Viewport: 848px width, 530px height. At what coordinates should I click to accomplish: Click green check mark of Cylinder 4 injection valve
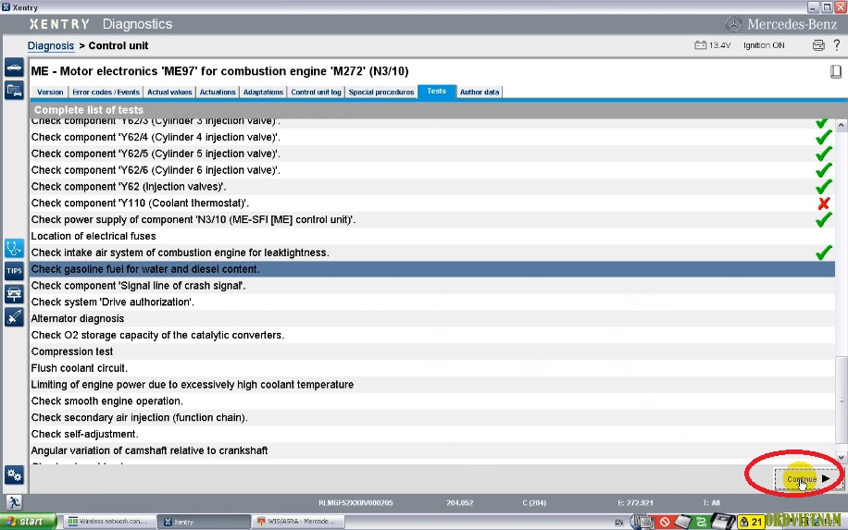[x=823, y=137]
